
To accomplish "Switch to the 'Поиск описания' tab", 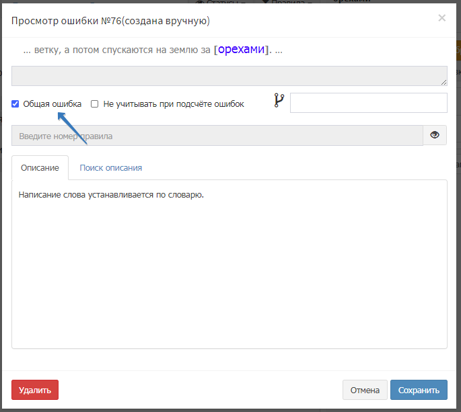I will pos(110,168).
